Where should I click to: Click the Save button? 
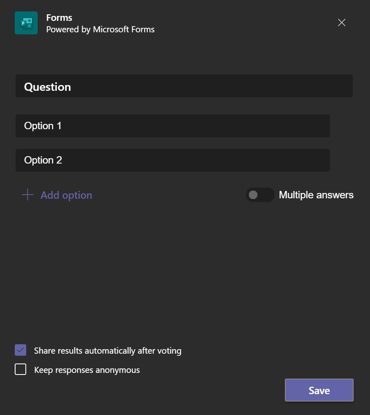319,390
